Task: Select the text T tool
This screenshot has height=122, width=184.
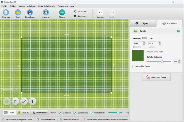Action: click(x=33, y=101)
